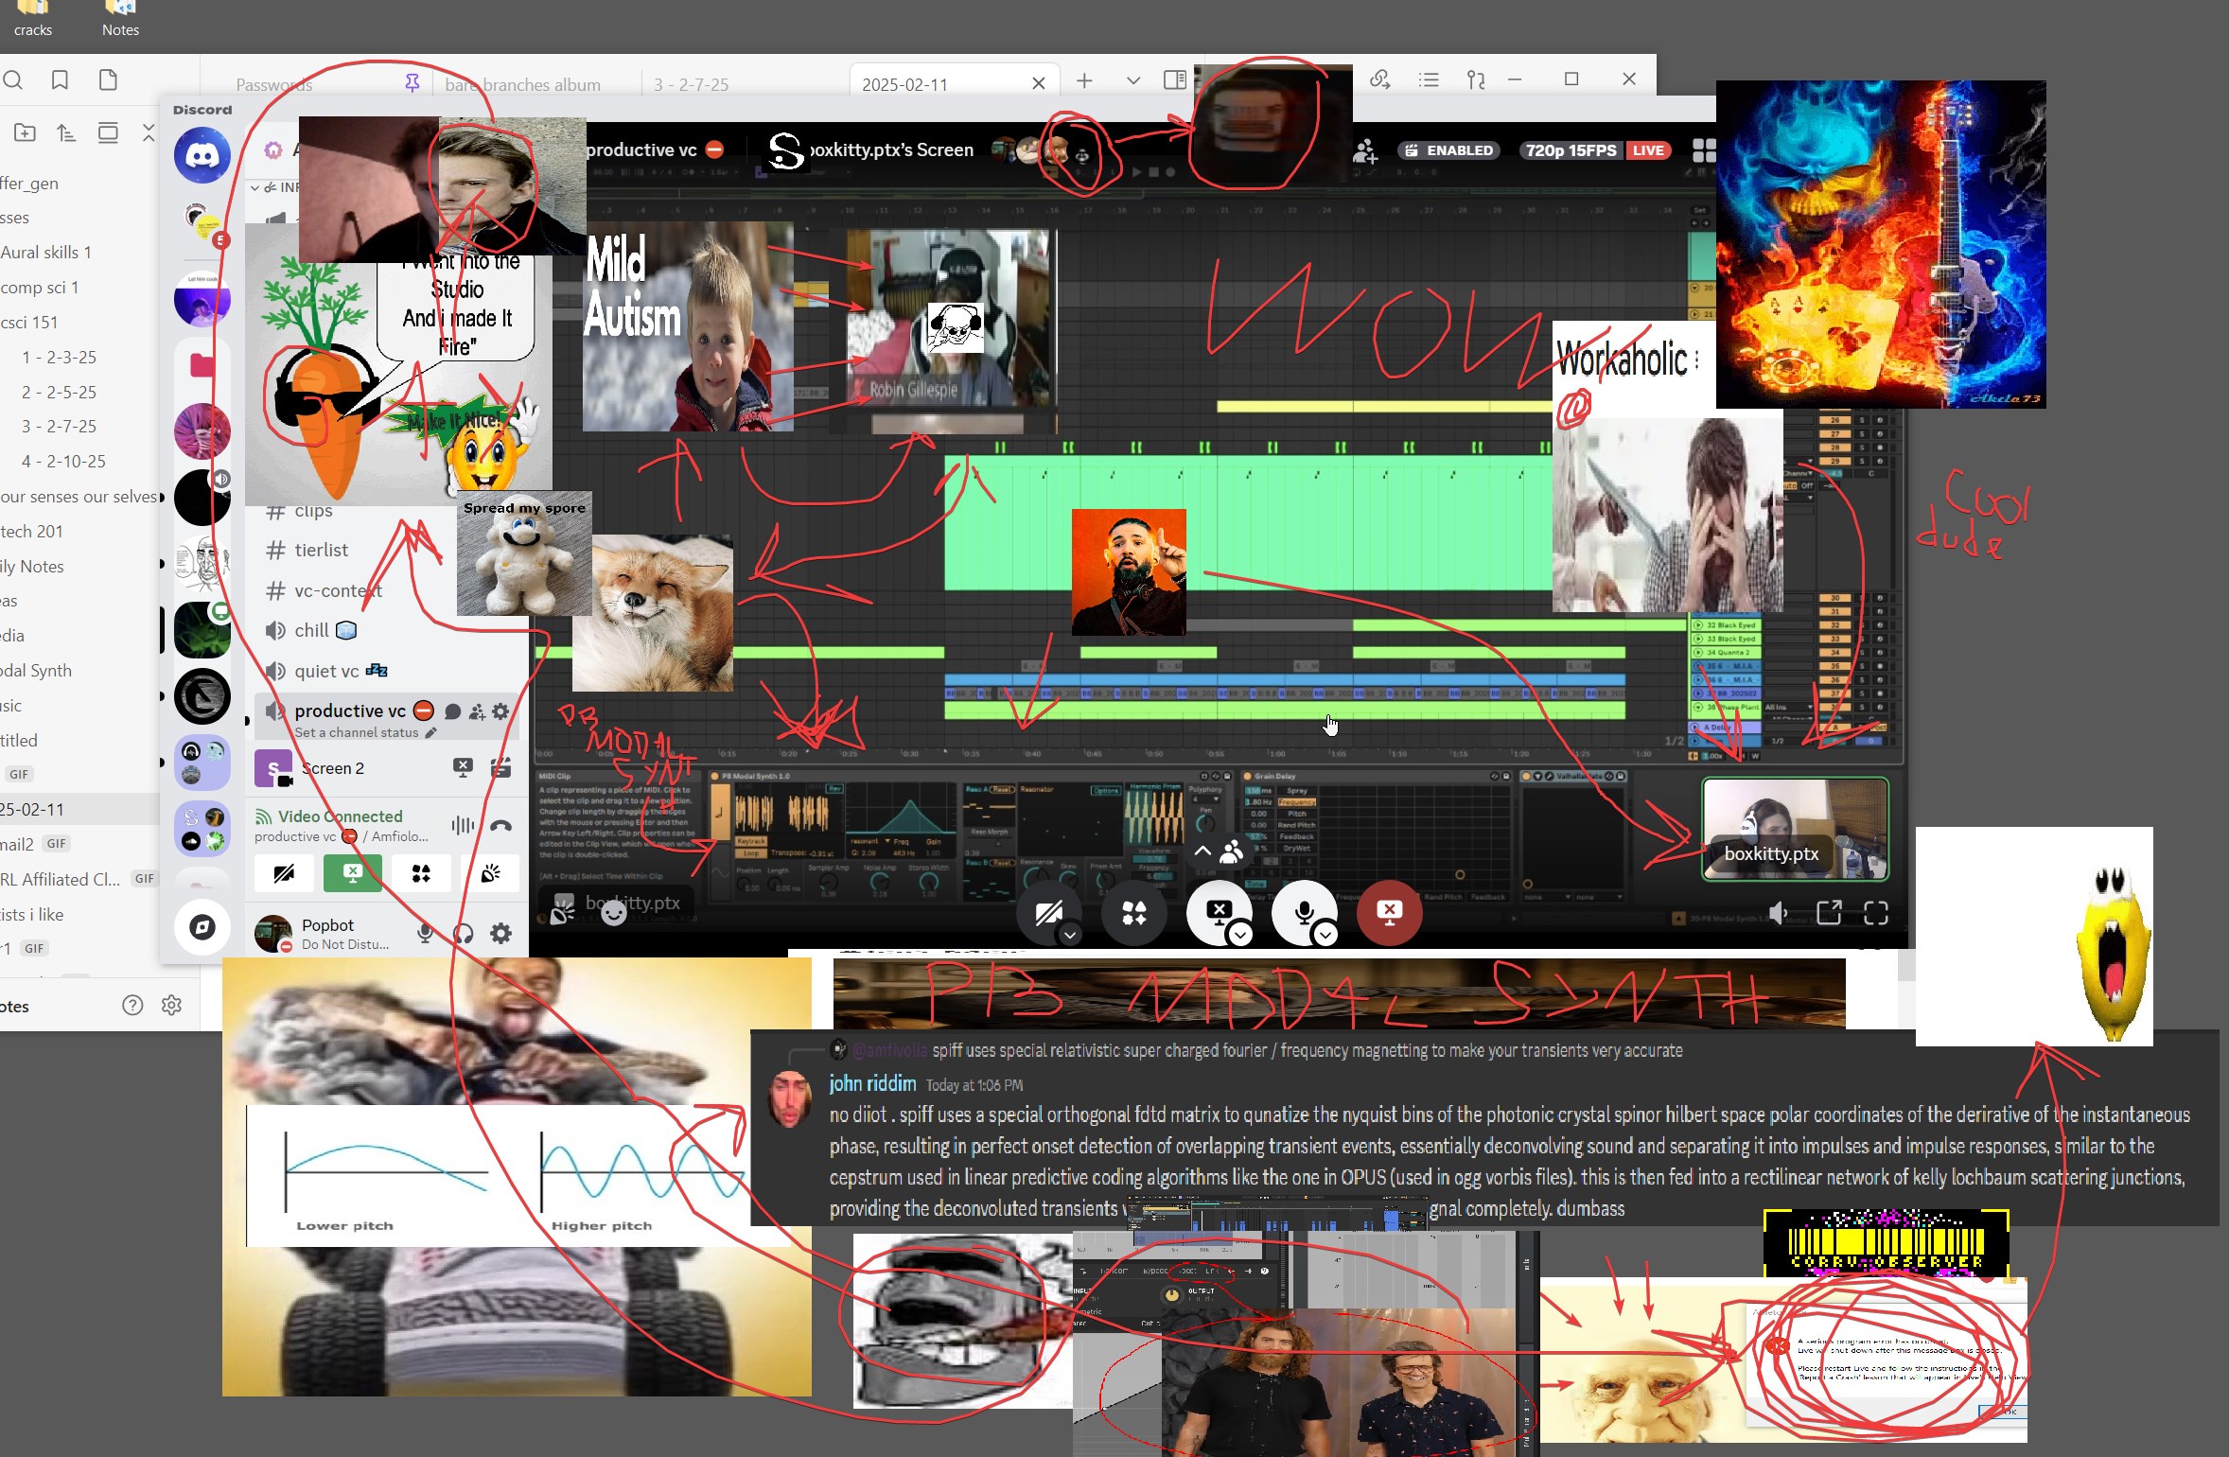2229x1457 pixels.
Task: Open csci 151 folder in Obsidian
Action: click(x=29, y=322)
